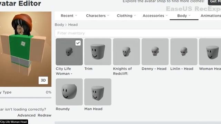This screenshot has width=221, height=124.
Task: Click the Redraw avatar link
Action: click(45, 115)
